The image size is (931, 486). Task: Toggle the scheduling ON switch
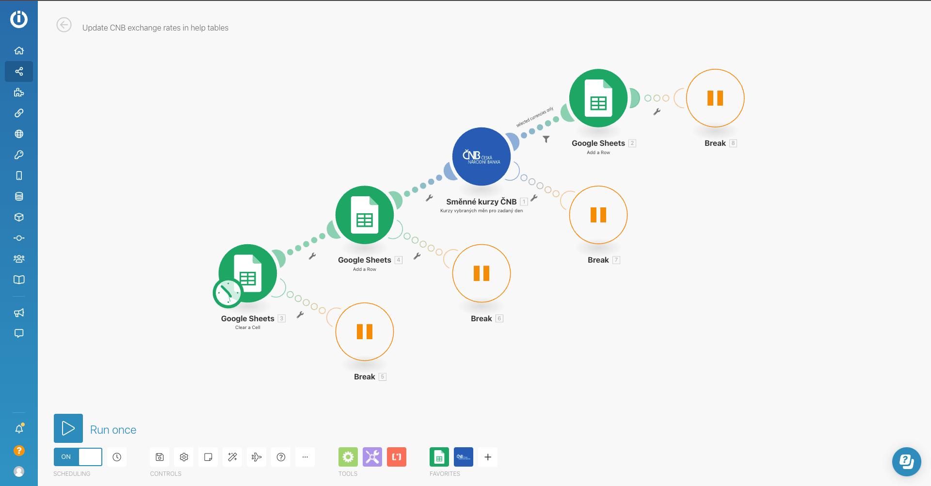coord(78,457)
